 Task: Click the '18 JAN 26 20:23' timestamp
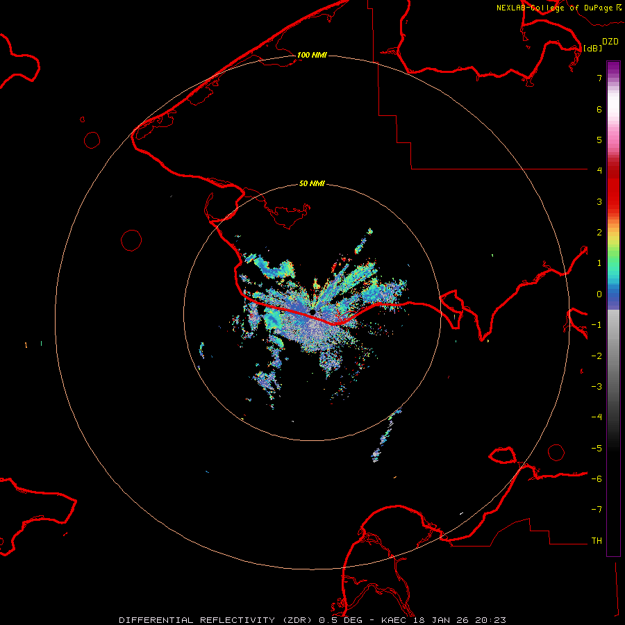[459, 620]
